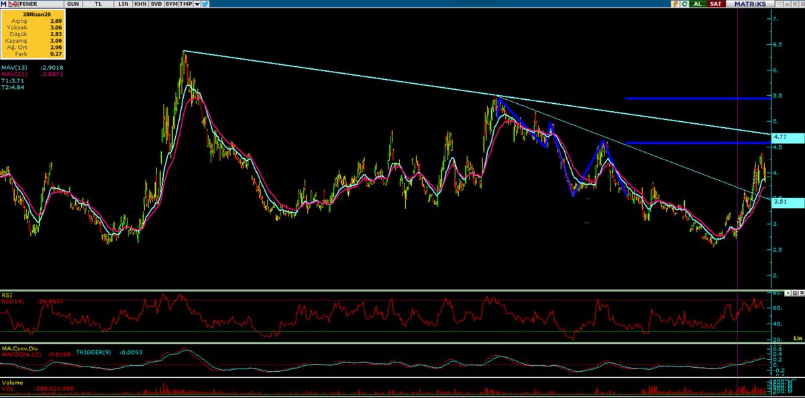Viewport: 805px width, 398px height.
Task: Click the yellow Lin scale label
Action: coord(798,338)
